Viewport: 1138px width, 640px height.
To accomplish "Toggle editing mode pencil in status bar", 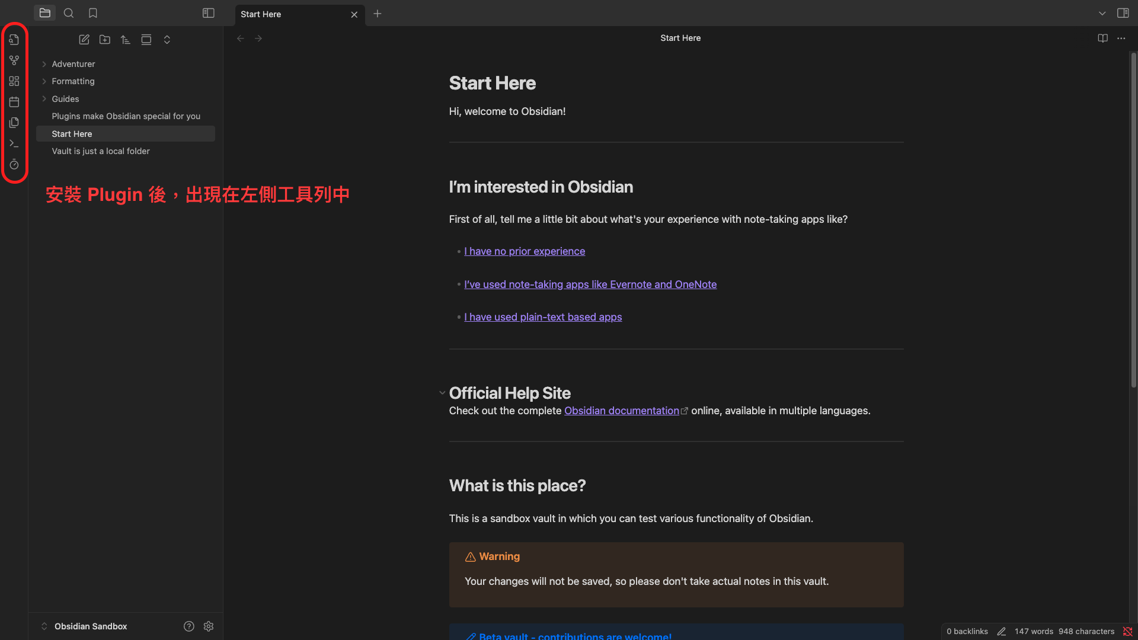I will 1002,632.
